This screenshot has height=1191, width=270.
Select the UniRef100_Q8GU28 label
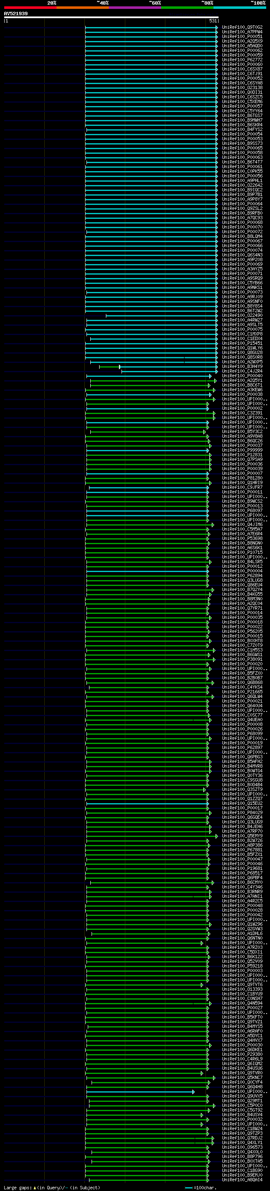(x=242, y=352)
